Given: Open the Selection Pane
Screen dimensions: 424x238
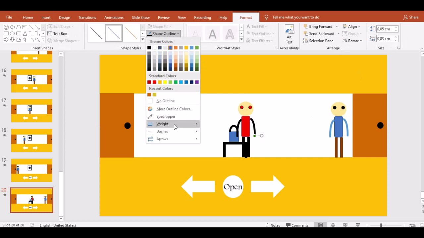Looking at the screenshot, I should point(318,41).
